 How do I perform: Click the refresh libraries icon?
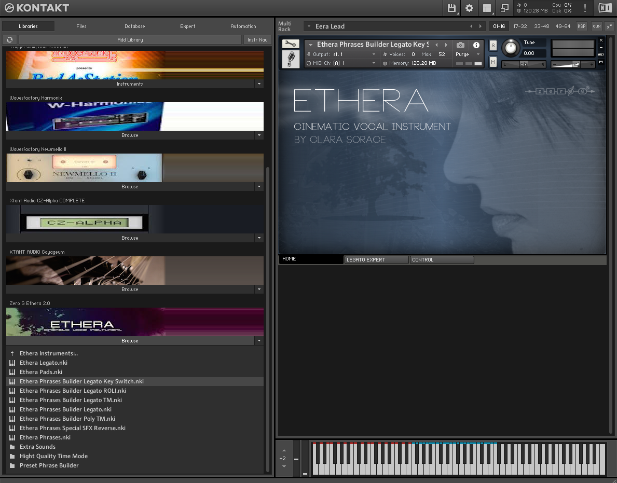9,40
